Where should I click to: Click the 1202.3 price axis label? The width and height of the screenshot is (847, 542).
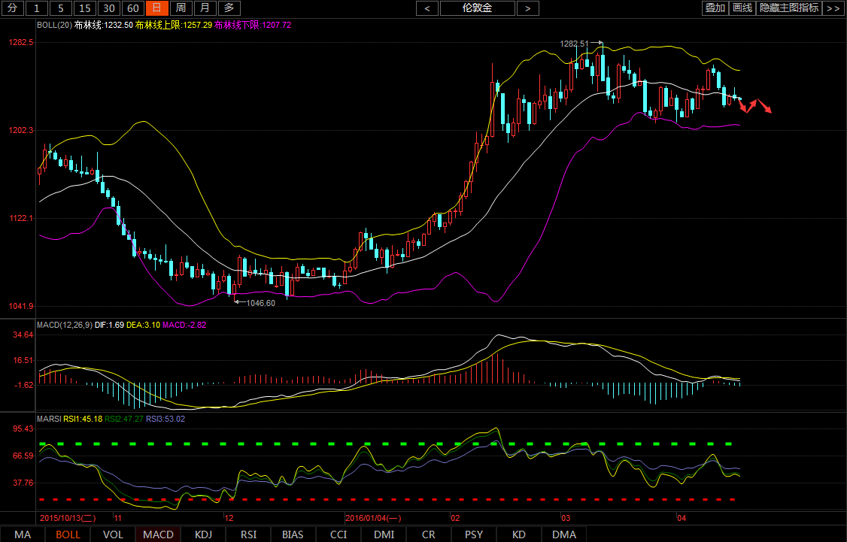point(20,130)
